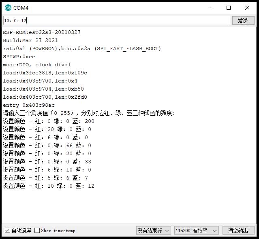Enable the Show timestamp checkbox
Viewport: 259px width, 239px height.
point(37,230)
